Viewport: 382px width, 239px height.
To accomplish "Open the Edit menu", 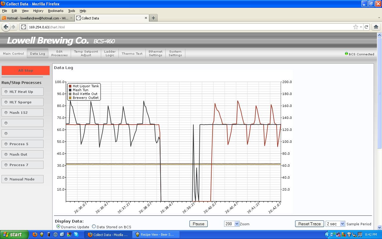I will tap(14, 11).
